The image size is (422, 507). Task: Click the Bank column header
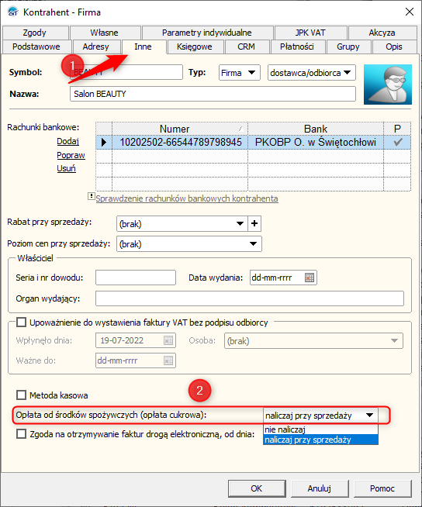(x=316, y=129)
